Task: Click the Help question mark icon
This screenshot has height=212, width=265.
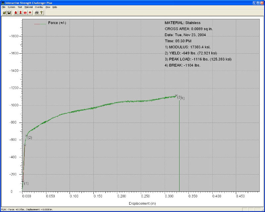Action: 41,13
